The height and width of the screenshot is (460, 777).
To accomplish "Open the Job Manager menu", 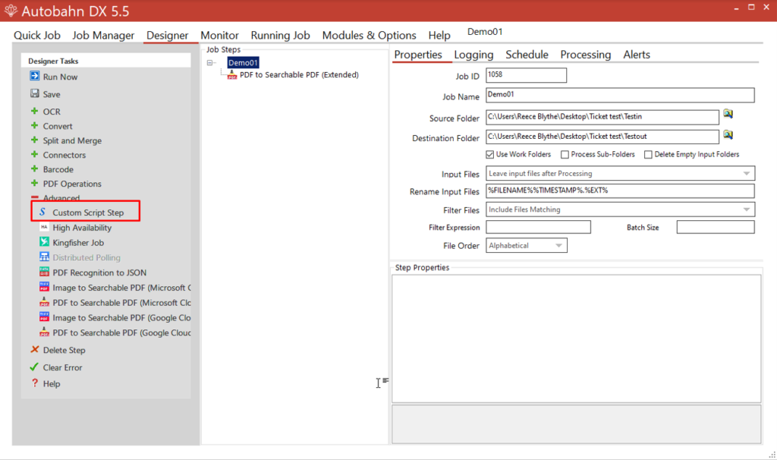I will pos(103,35).
